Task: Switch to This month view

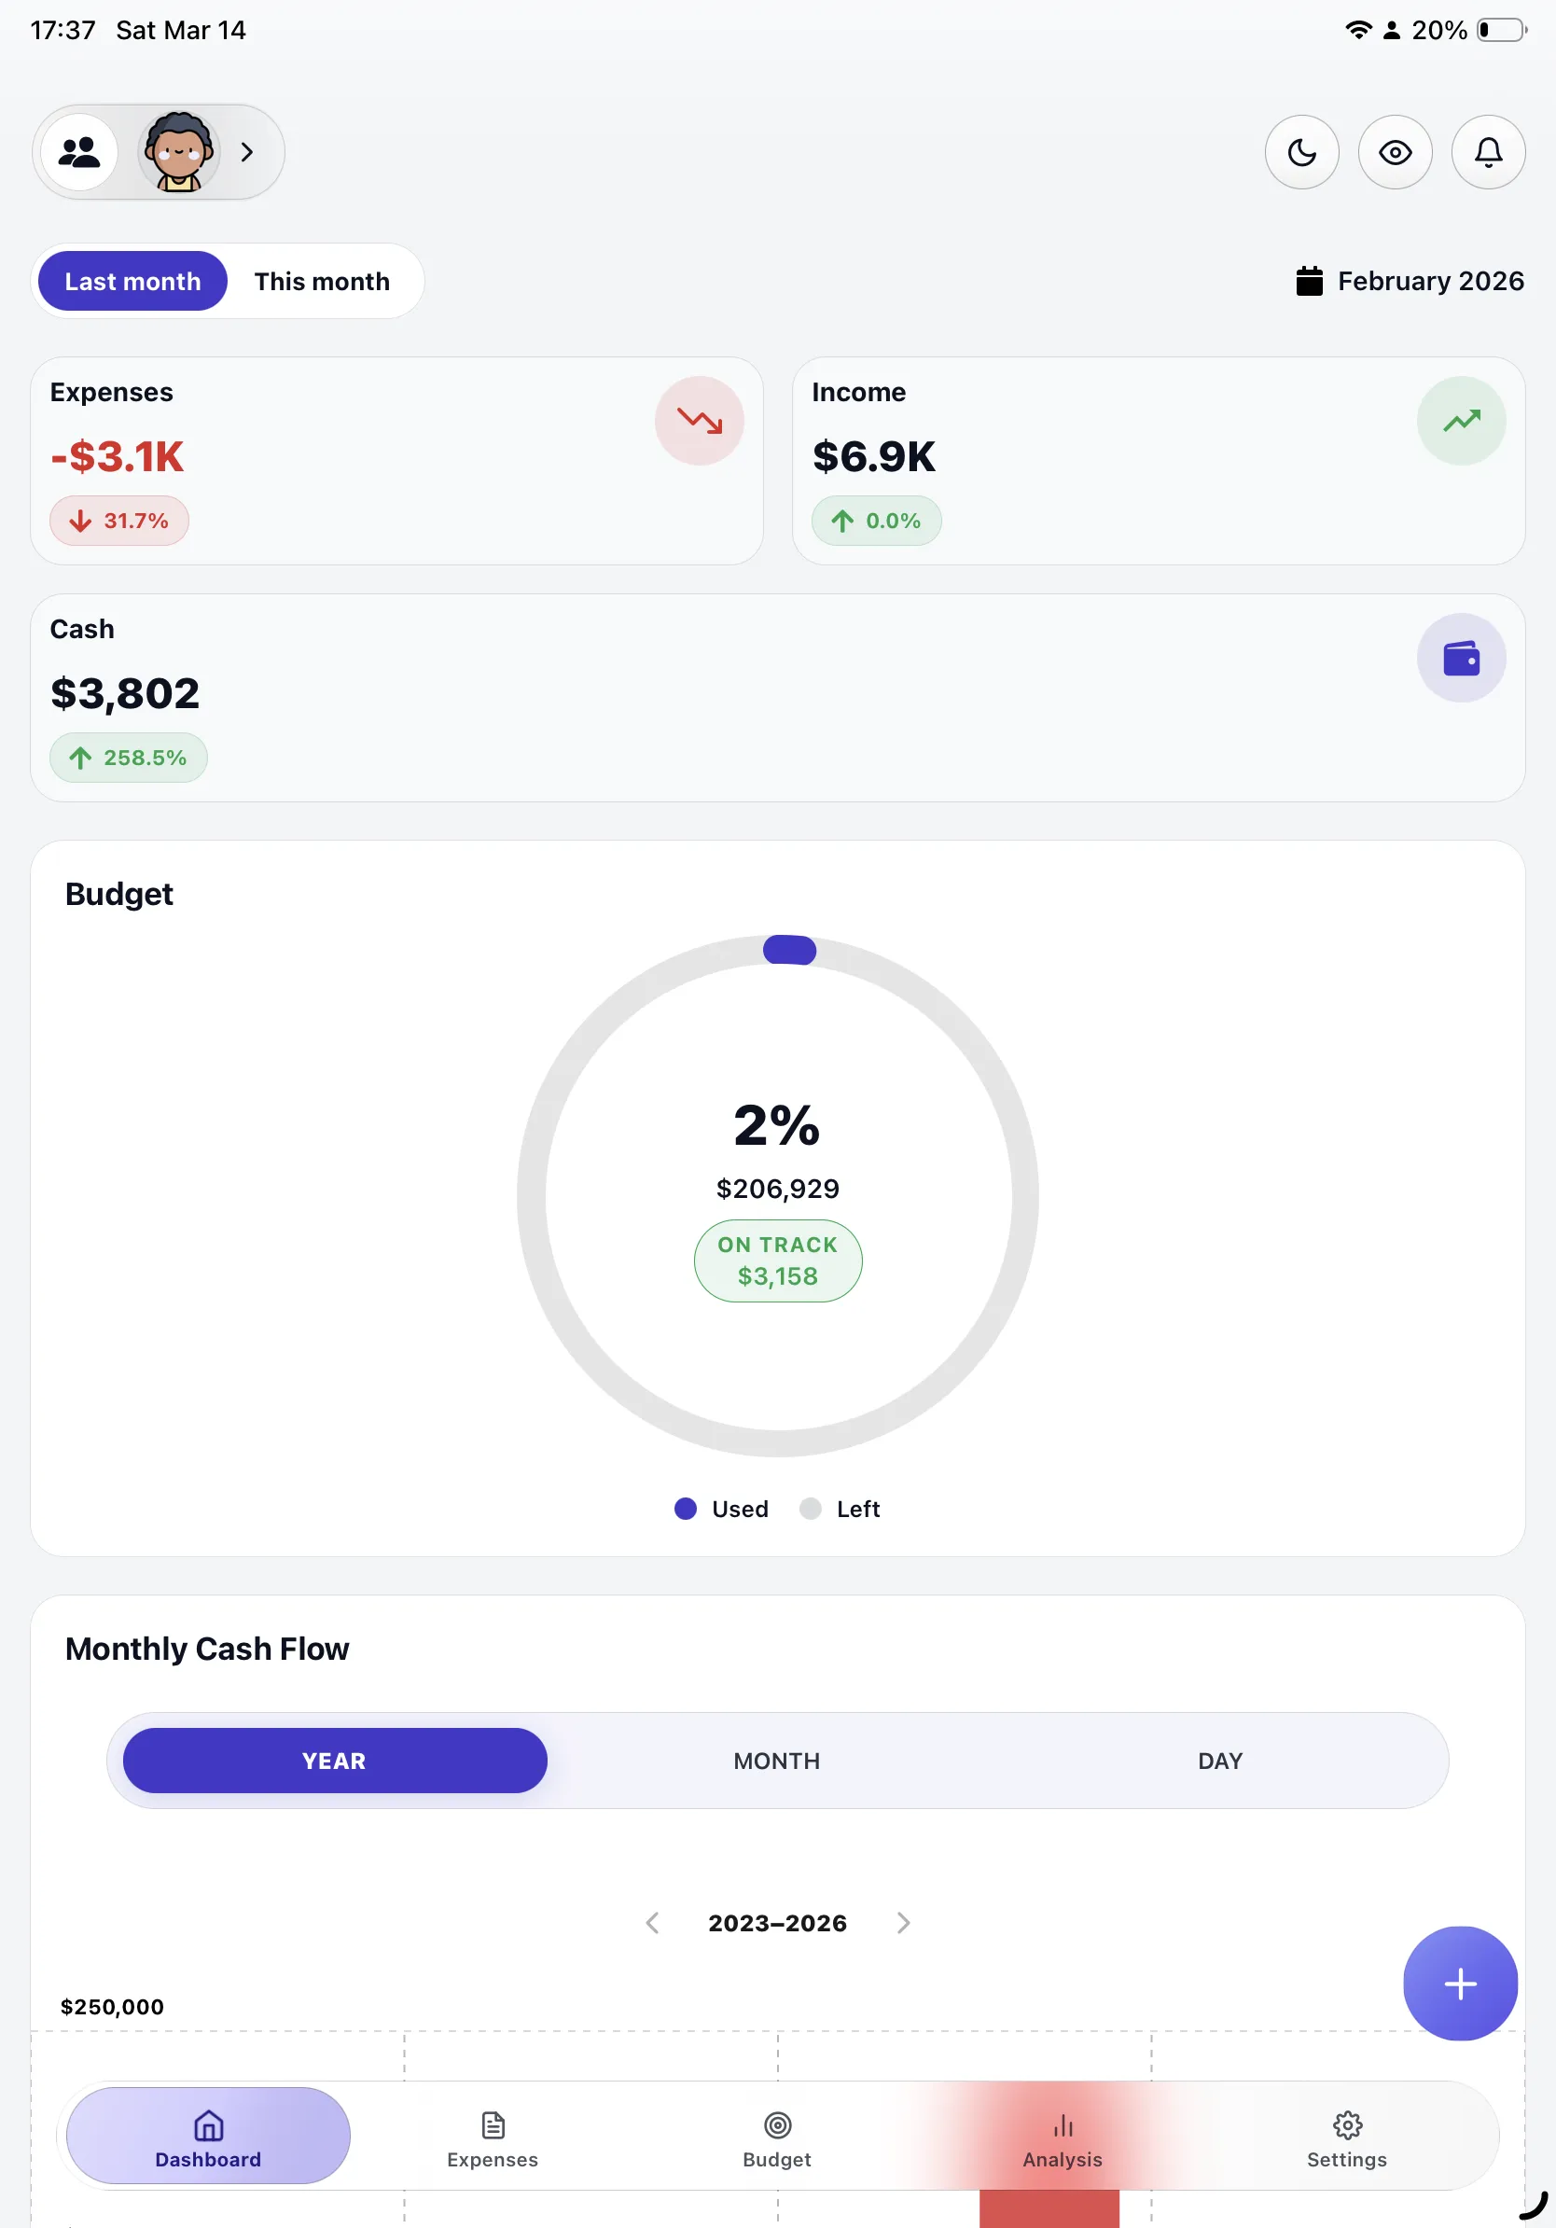Action: tap(322, 282)
